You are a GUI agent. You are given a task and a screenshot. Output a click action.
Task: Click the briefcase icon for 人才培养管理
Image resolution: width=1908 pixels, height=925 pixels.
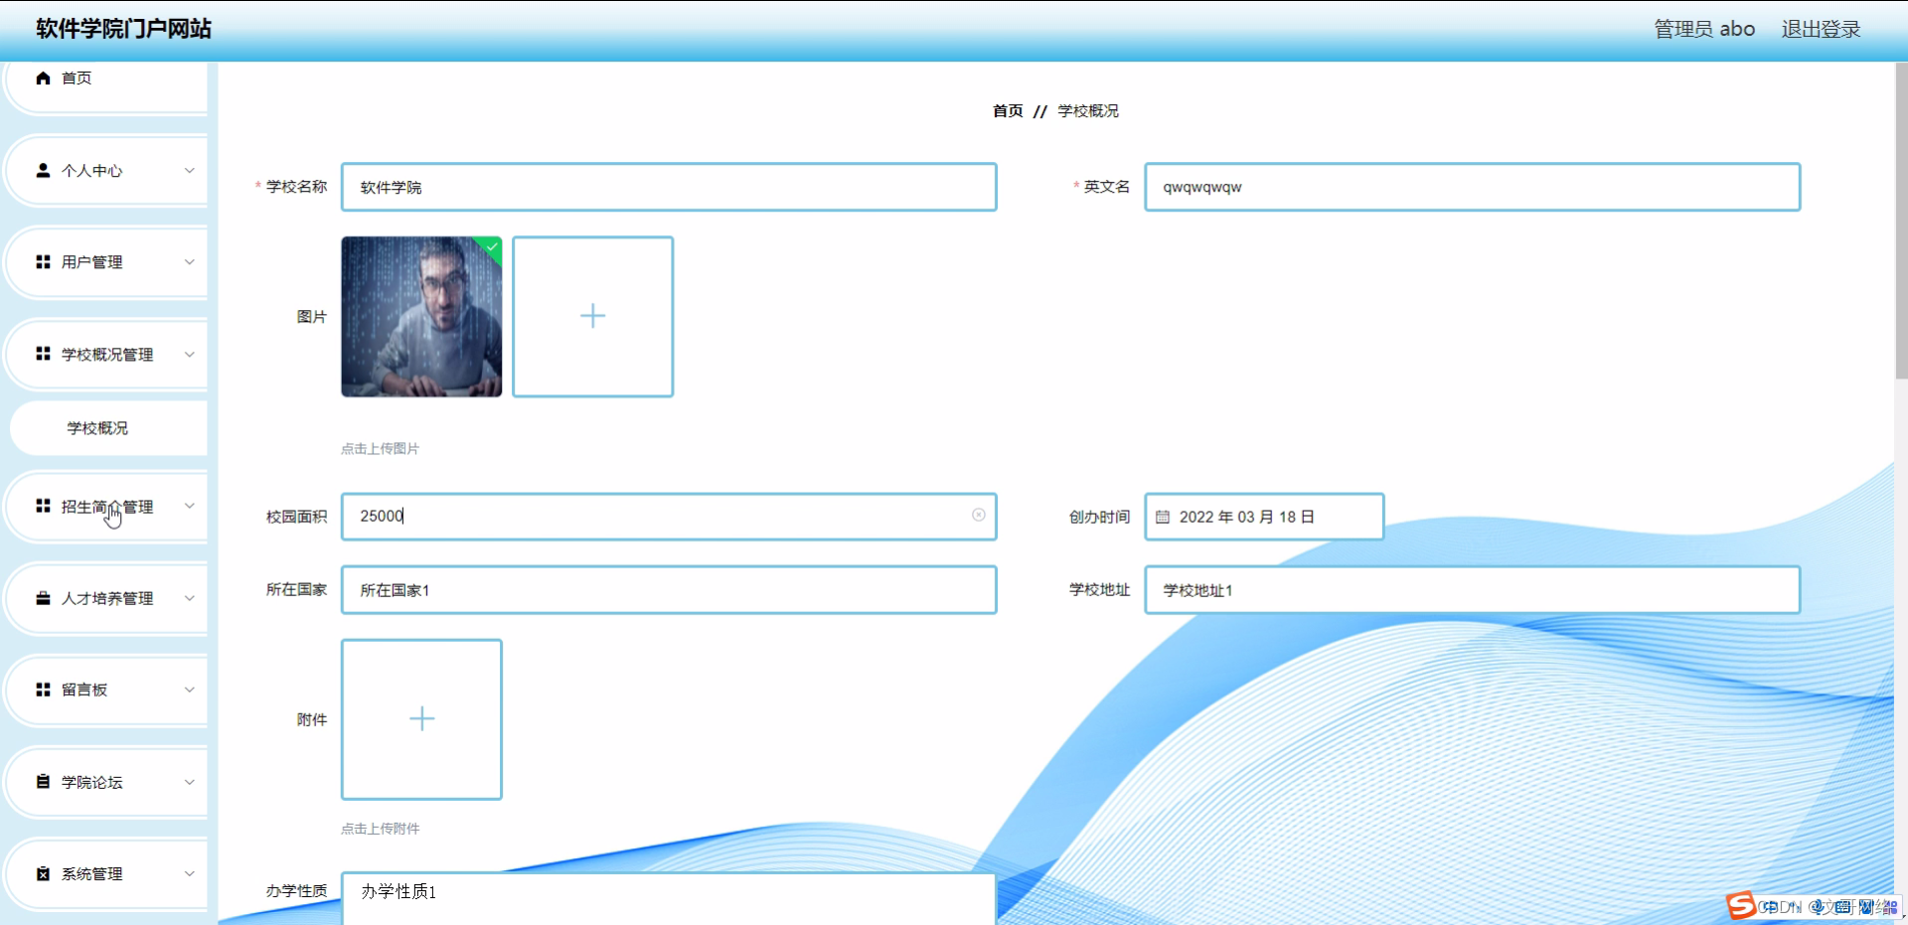(43, 598)
